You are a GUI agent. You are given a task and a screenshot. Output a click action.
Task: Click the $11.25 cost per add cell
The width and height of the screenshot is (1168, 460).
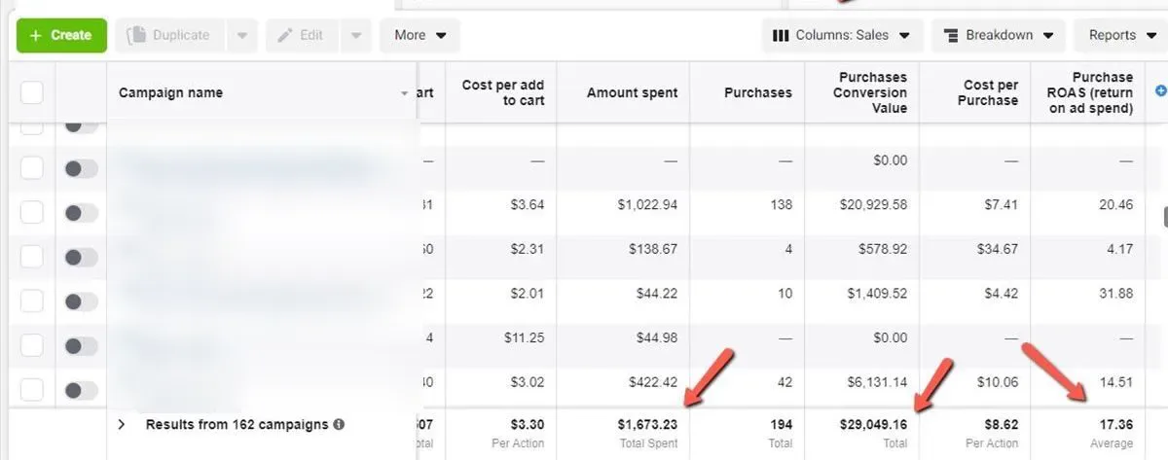pyautogui.click(x=523, y=337)
